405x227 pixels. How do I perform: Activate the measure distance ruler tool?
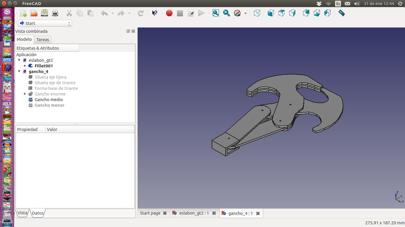[x=341, y=13]
